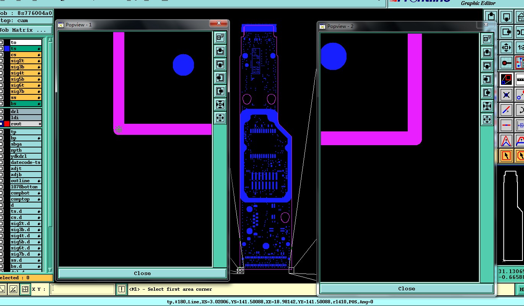Toggle the display checkbox for 'cs' layer
The image size is (524, 306).
point(1,55)
